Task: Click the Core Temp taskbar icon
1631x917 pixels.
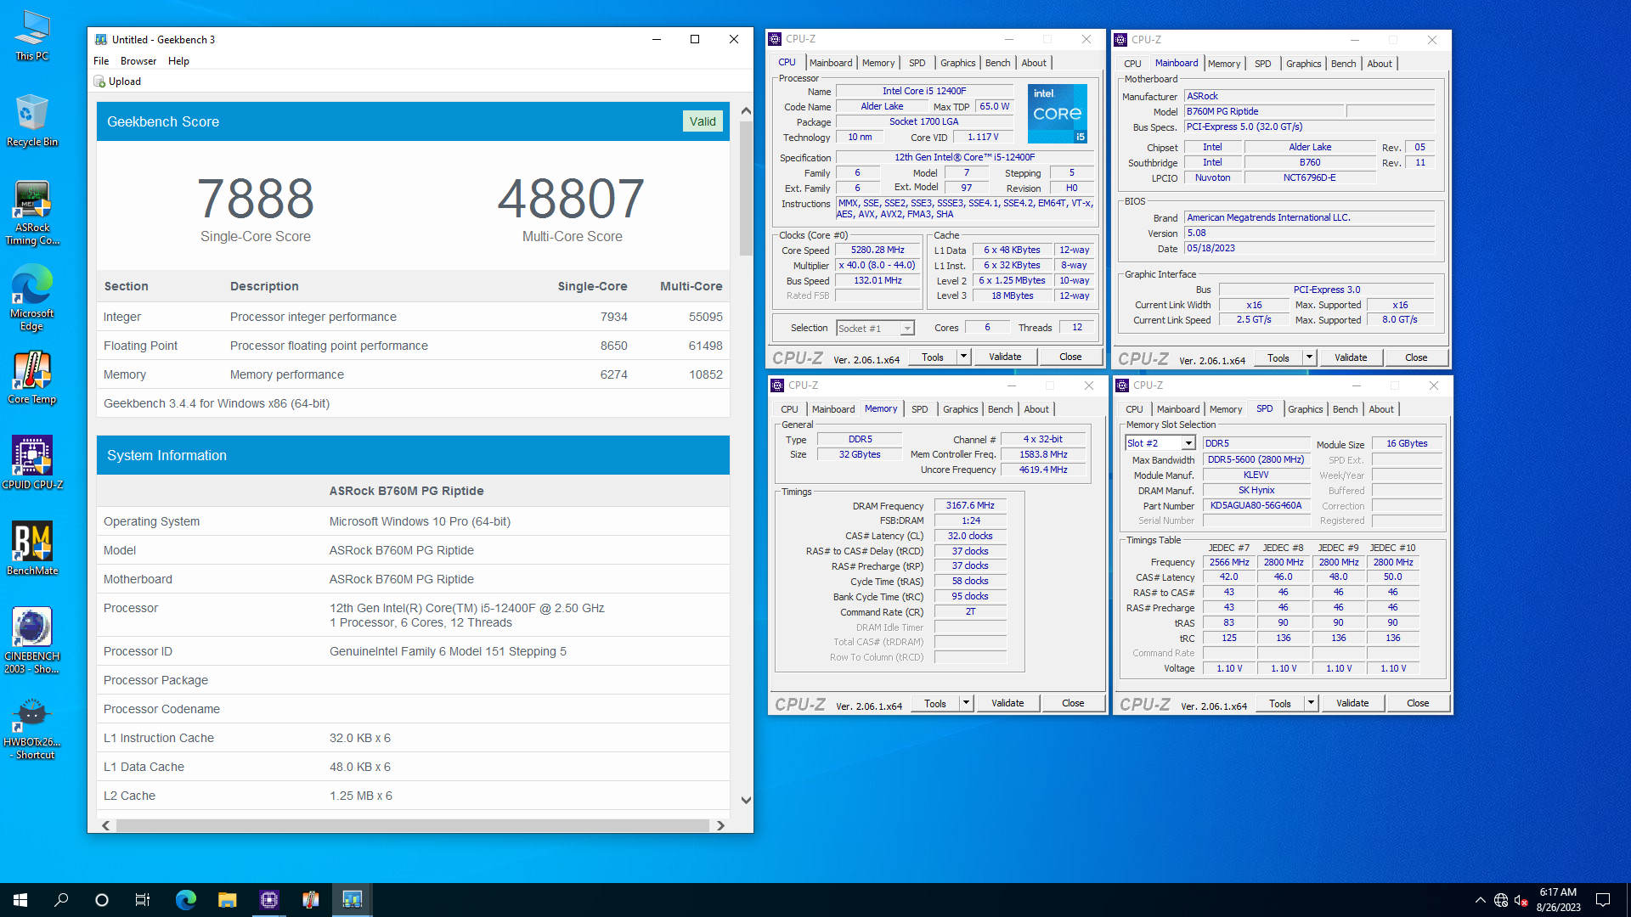Action: coord(311,900)
